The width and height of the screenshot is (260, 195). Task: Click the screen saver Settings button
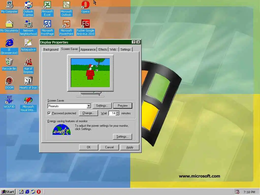pyautogui.click(x=102, y=106)
